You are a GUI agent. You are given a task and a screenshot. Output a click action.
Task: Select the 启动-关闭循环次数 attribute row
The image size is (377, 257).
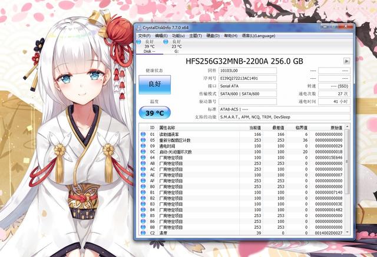(x=242, y=152)
